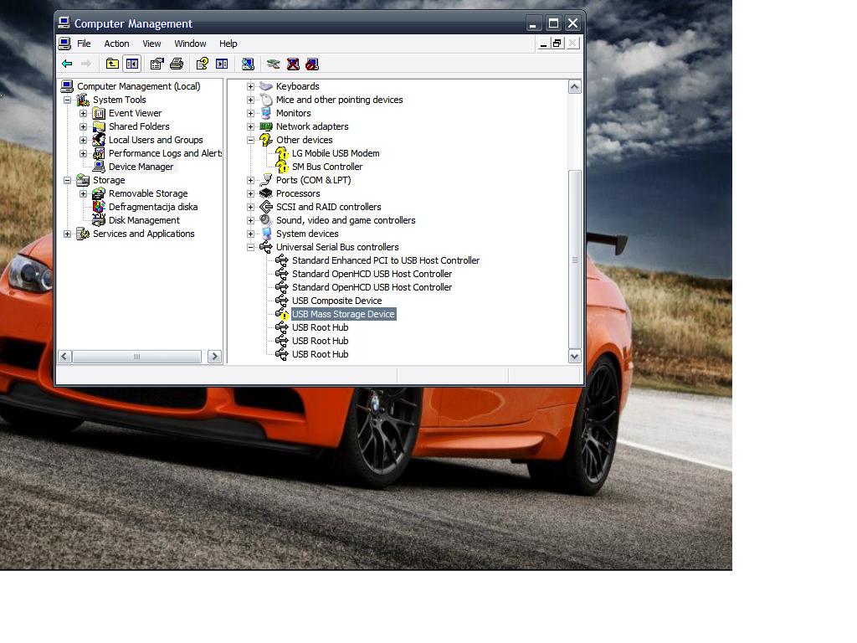Collapse the Universal Serial Bus controllers node
This screenshot has width=857, height=643.
coord(250,247)
